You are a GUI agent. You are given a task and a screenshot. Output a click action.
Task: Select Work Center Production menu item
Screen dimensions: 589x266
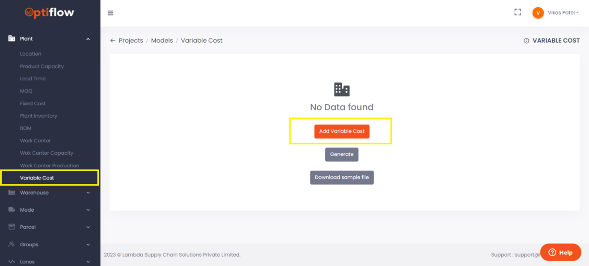pos(50,166)
